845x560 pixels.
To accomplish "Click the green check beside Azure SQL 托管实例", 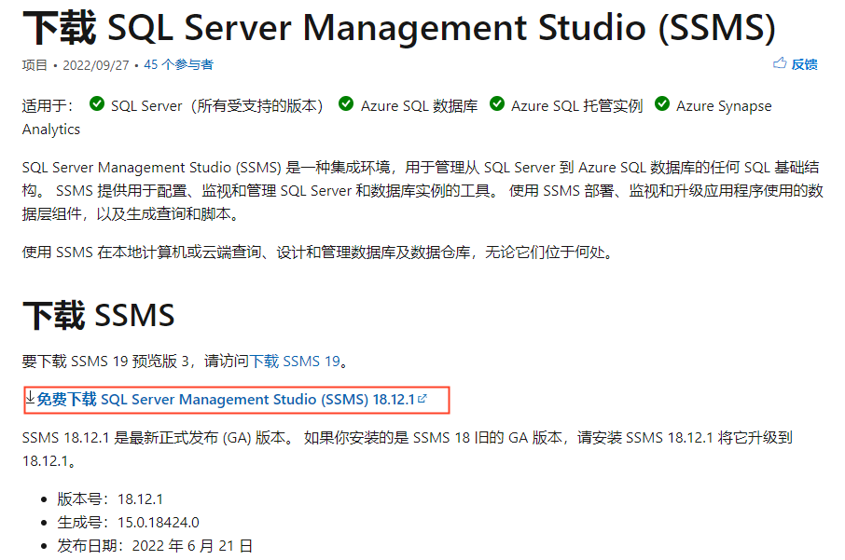I will coord(497,103).
